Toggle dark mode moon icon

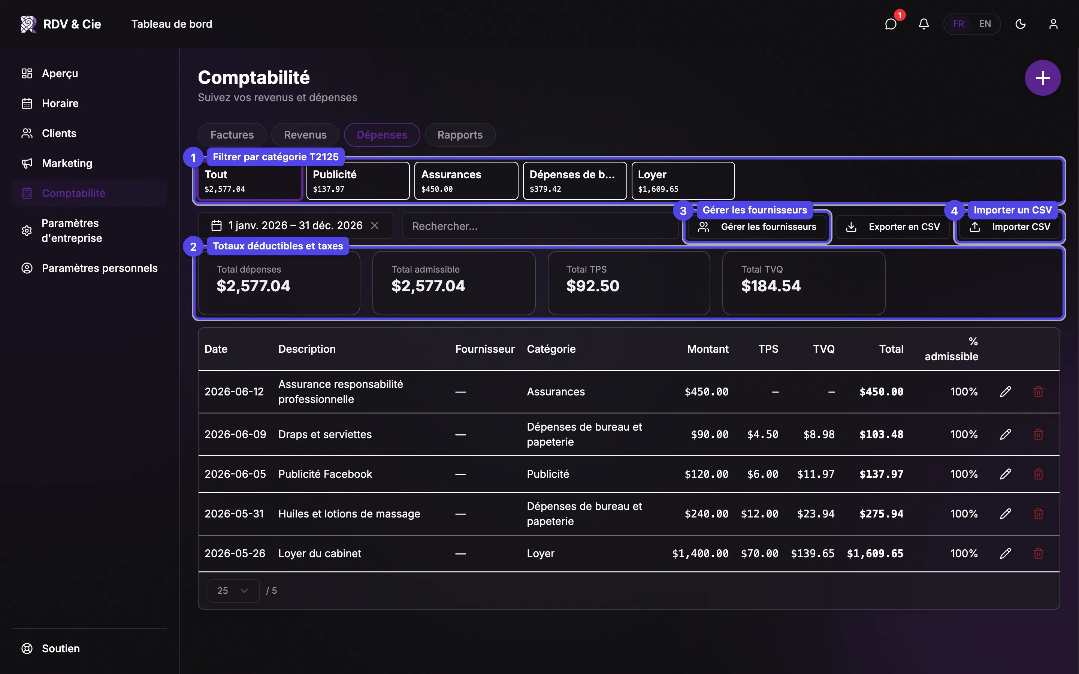click(x=1020, y=24)
